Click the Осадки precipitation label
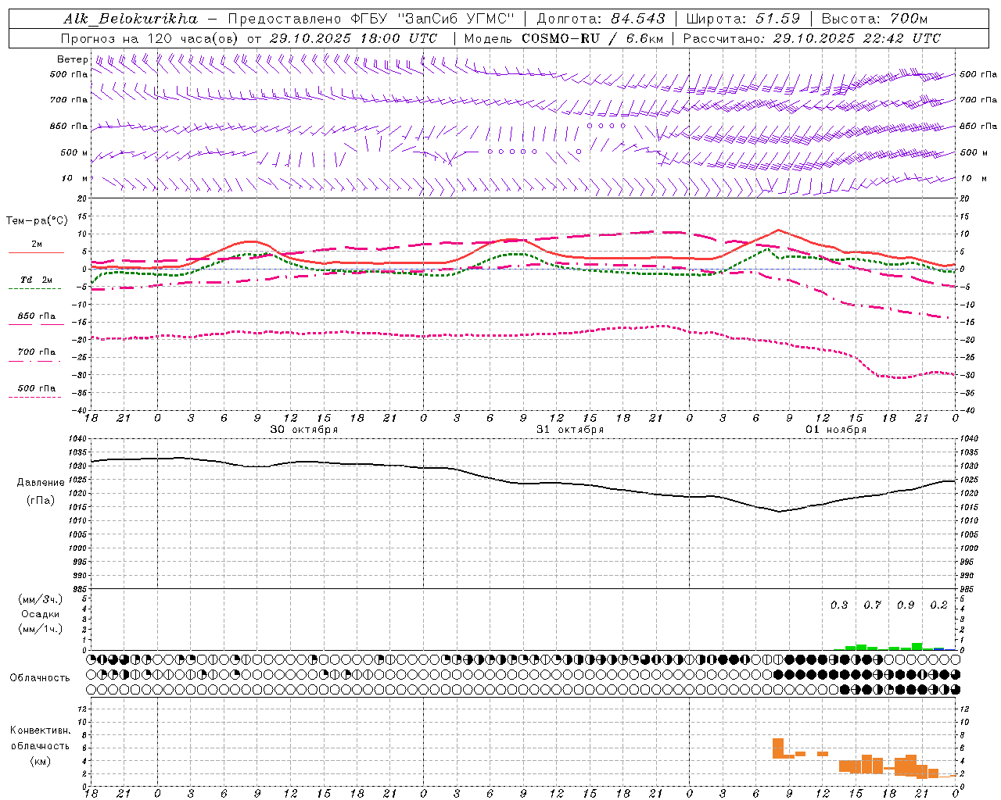1001x800 pixels. tap(41, 614)
